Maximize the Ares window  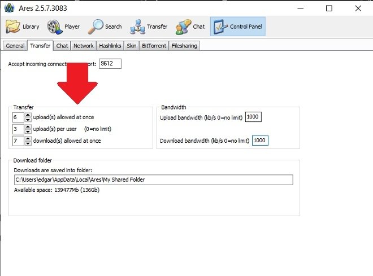[x=329, y=8]
